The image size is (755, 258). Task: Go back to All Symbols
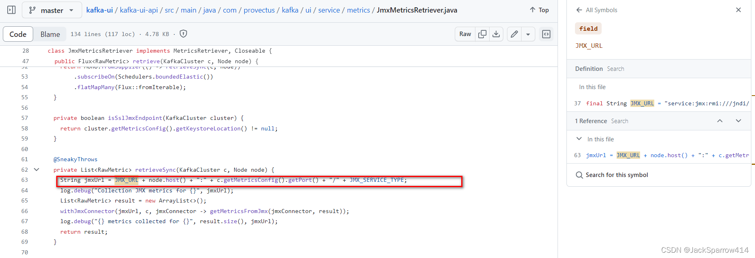tap(596, 10)
